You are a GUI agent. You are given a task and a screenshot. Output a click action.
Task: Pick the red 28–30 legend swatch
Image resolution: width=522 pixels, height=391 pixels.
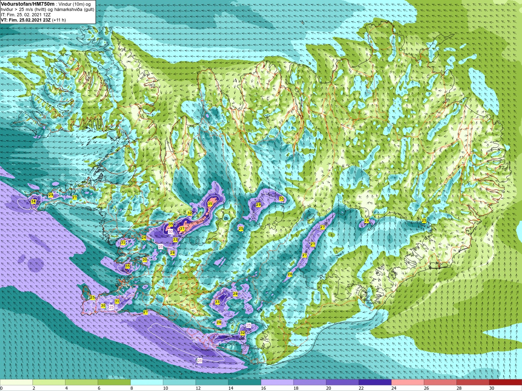point(473,382)
